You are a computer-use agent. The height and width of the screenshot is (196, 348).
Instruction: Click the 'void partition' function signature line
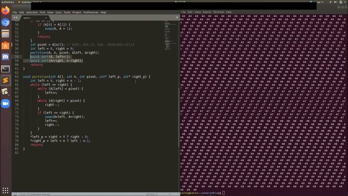(x=86, y=77)
